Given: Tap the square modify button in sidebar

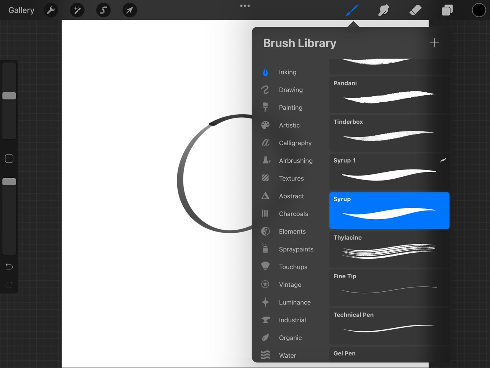Looking at the screenshot, I should coord(9,159).
